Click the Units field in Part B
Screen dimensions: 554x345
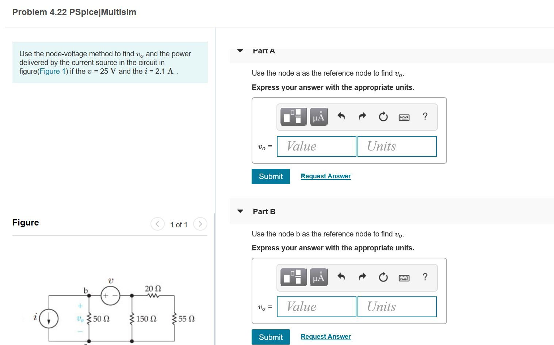click(x=397, y=307)
